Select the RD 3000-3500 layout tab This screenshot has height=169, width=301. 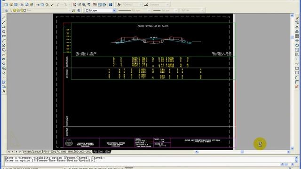click(x=102, y=152)
